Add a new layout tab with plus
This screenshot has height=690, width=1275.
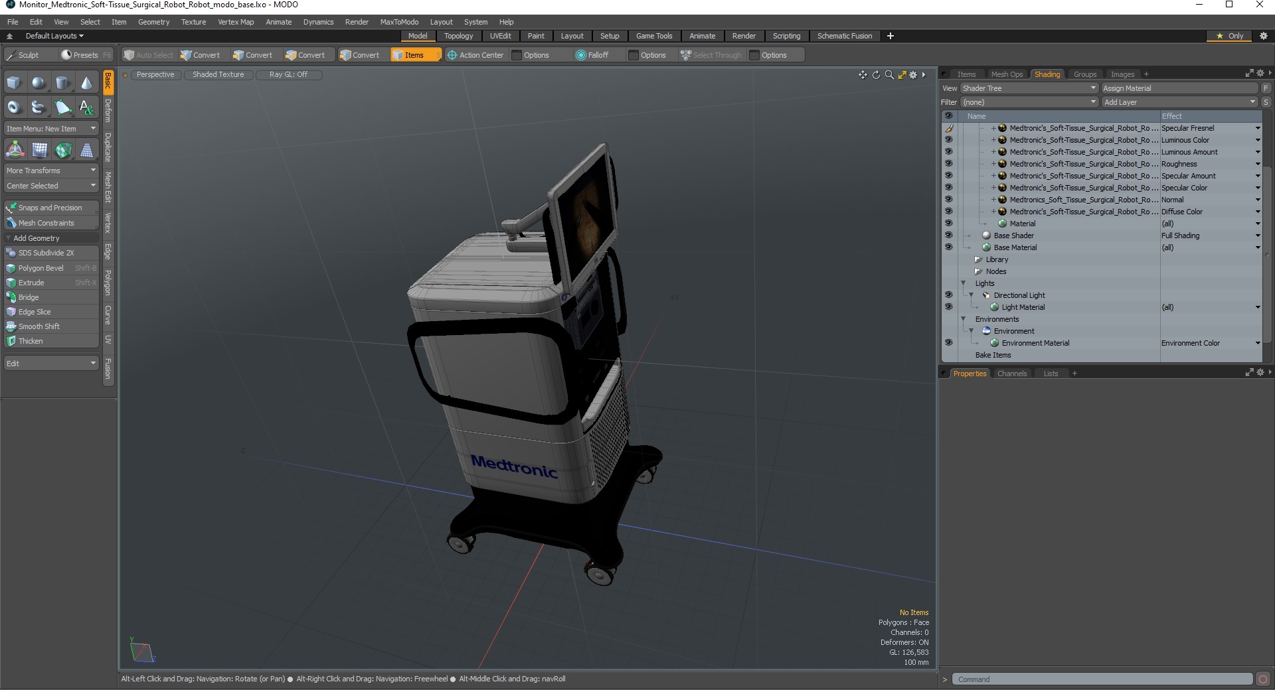891,36
